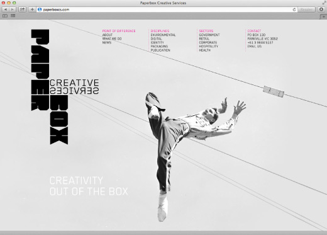Viewport: 327px width, 235px height.
Task: Show the bookmarks book icon
Action: tap(5, 16)
